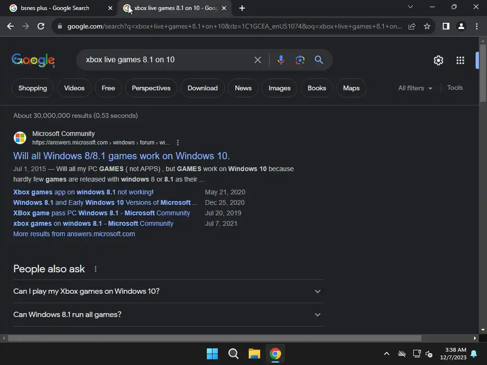This screenshot has height=365, width=487.
Task: Switch to News results
Action: pyautogui.click(x=243, y=88)
